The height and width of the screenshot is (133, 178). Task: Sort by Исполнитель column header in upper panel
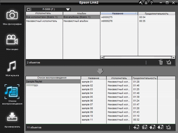click(x=44, y=13)
